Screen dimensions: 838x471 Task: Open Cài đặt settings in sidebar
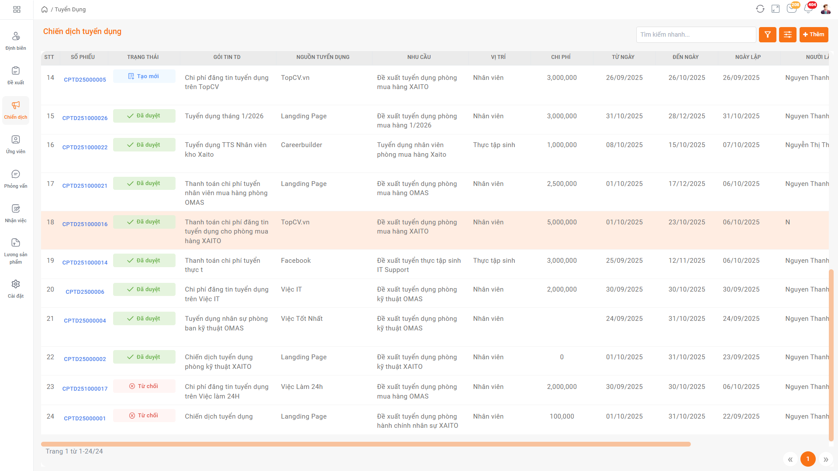pos(16,289)
